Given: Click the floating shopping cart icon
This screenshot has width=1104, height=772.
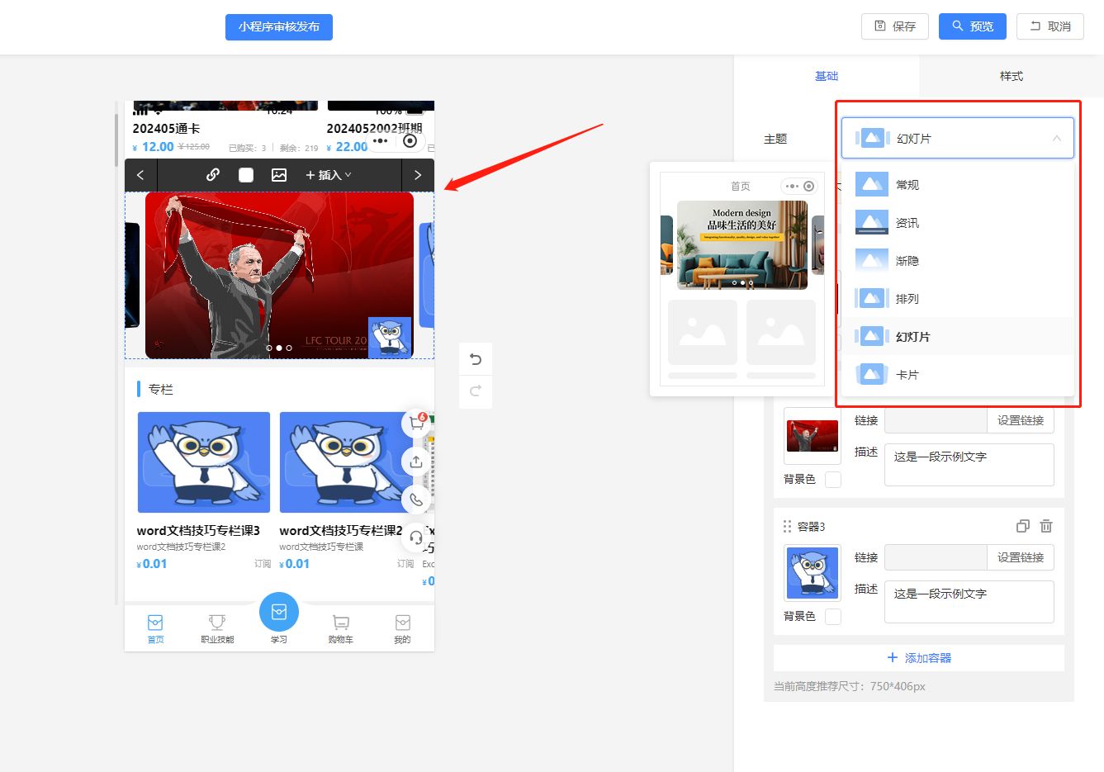Looking at the screenshot, I should coord(416,424).
